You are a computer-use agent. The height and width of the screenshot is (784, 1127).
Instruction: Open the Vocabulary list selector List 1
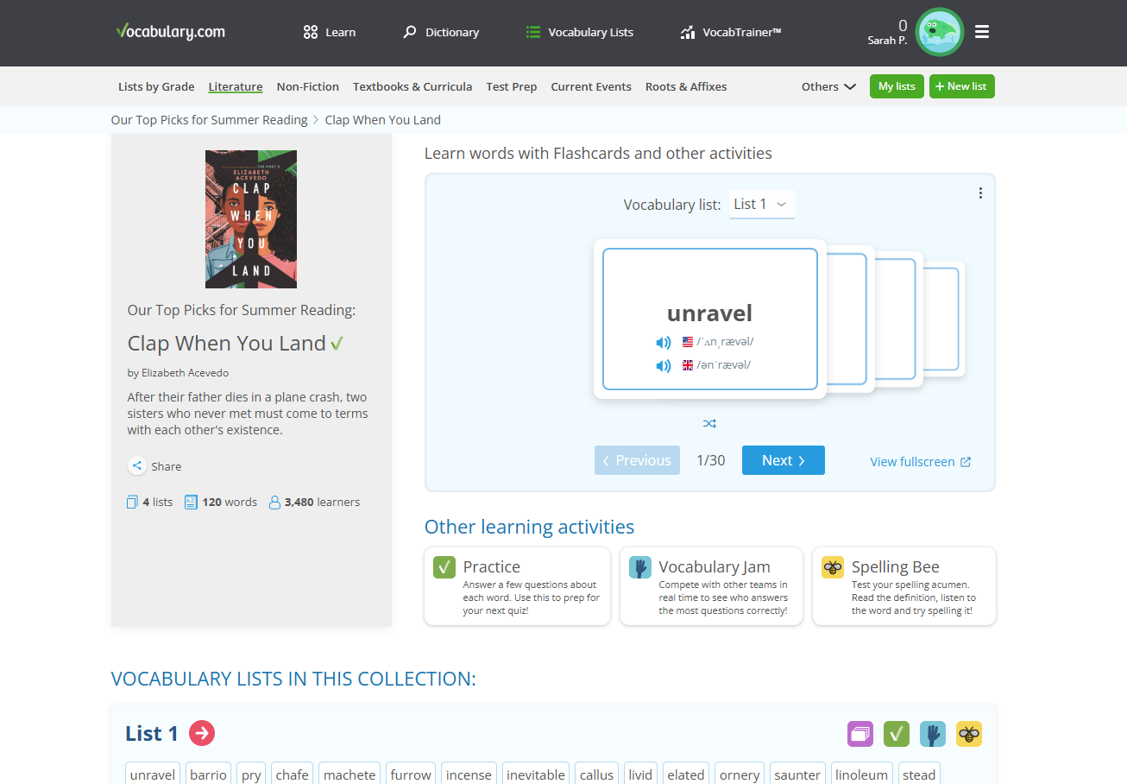tap(762, 205)
